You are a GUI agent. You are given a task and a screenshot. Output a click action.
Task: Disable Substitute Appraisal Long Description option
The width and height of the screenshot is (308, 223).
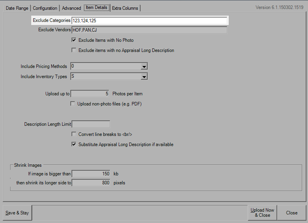74,145
